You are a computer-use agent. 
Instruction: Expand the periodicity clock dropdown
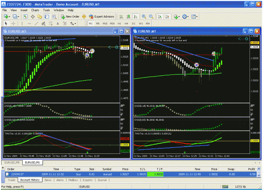[188, 16]
